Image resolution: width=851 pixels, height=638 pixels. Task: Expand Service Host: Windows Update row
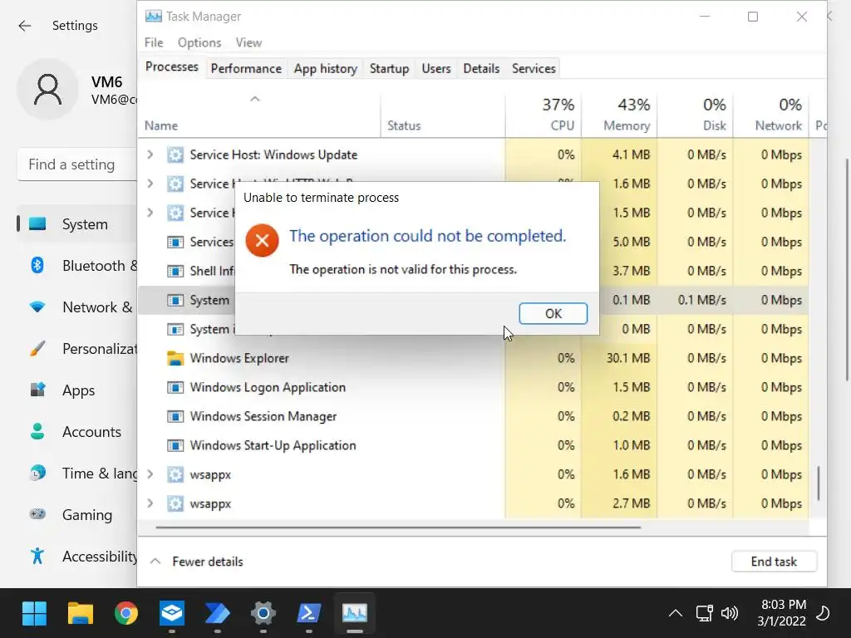(150, 155)
